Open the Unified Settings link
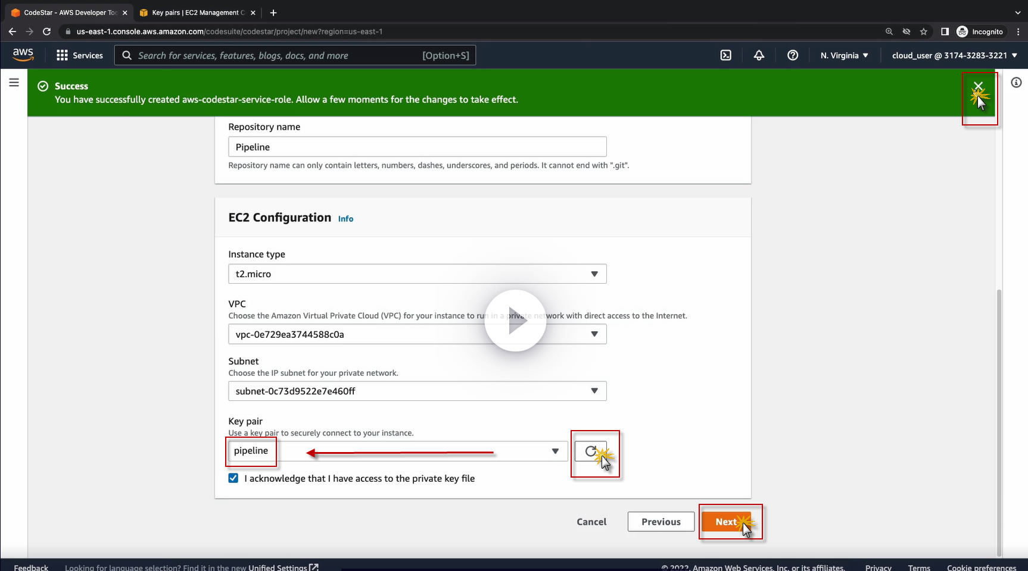This screenshot has height=571, width=1028. click(x=283, y=567)
